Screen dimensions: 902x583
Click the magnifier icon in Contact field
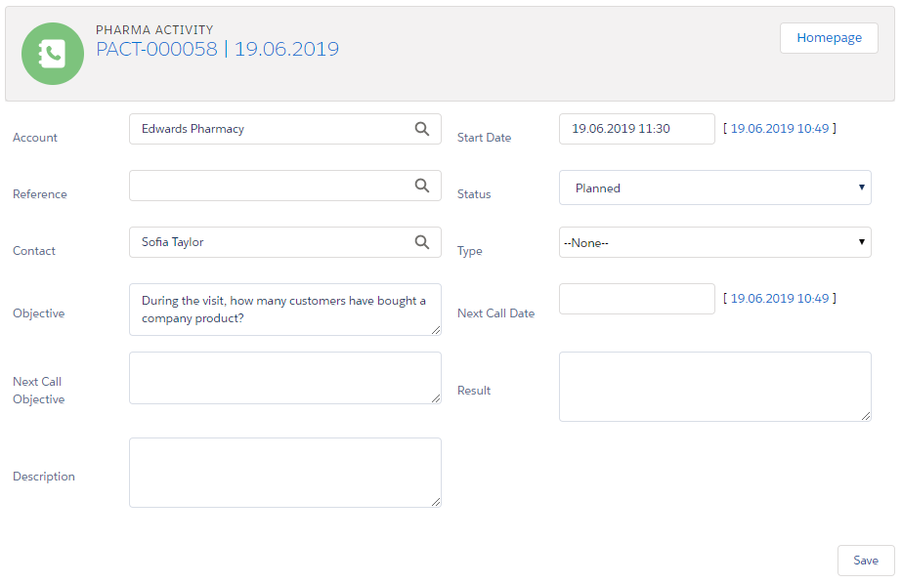422,242
